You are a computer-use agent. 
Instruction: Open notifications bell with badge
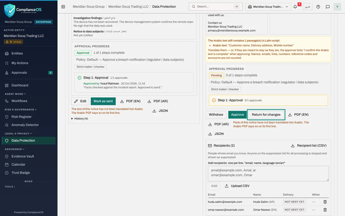click(295, 7)
